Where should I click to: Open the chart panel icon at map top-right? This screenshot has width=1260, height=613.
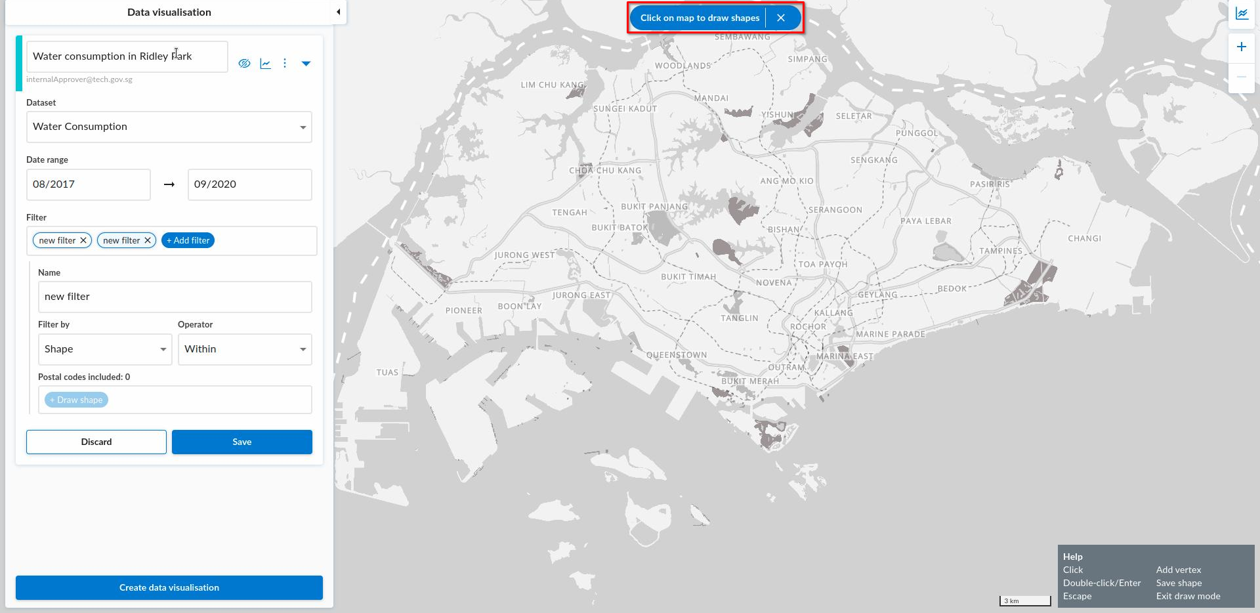pos(1242,13)
